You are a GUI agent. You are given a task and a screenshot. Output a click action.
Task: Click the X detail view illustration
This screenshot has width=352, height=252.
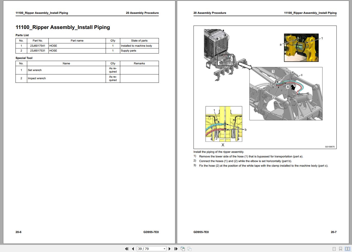[224, 124]
